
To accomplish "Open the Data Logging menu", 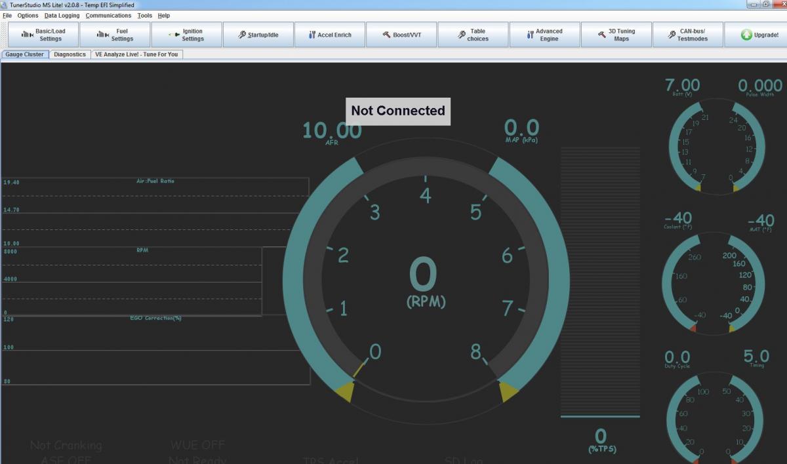I will 62,15.
